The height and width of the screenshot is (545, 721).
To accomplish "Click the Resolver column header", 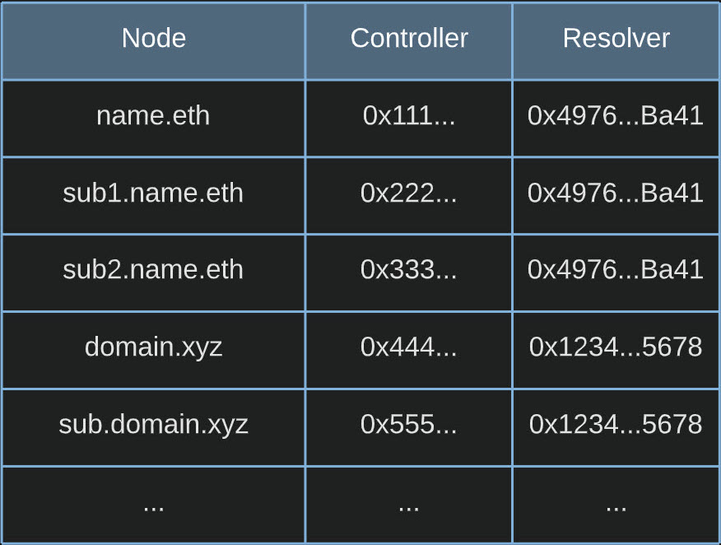I will tap(616, 39).
